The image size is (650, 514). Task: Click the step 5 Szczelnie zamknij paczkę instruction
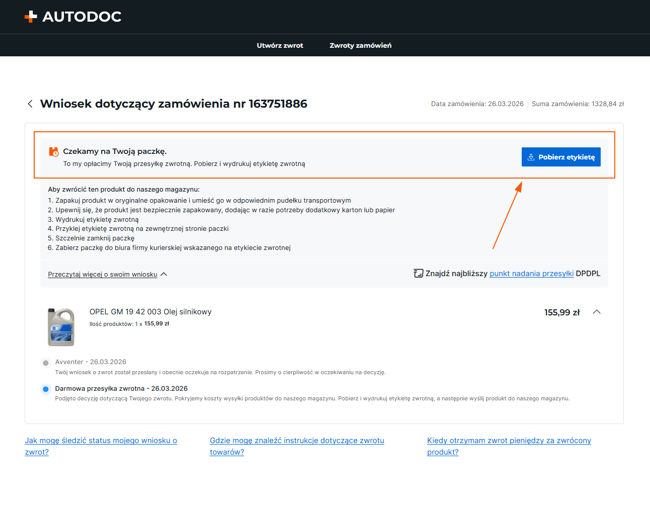pyautogui.click(x=91, y=238)
